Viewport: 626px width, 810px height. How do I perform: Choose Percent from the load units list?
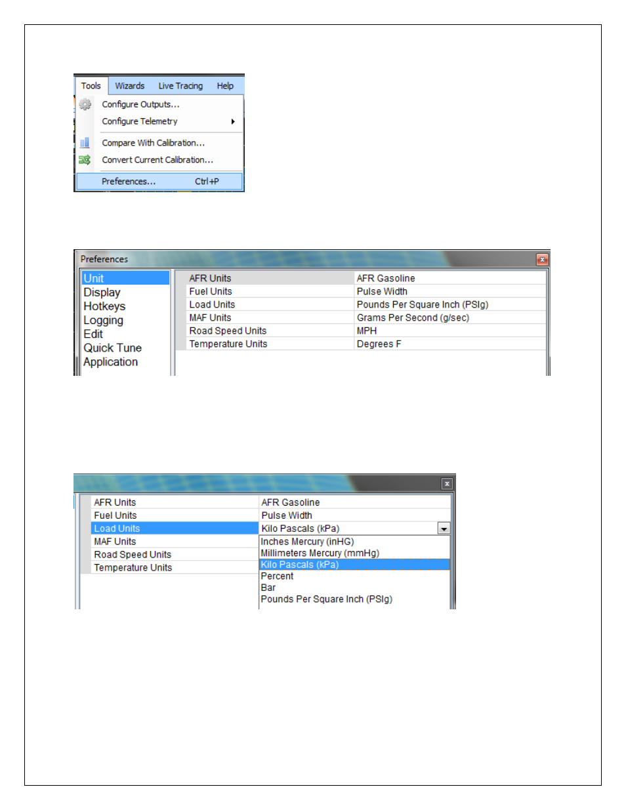pyautogui.click(x=354, y=576)
